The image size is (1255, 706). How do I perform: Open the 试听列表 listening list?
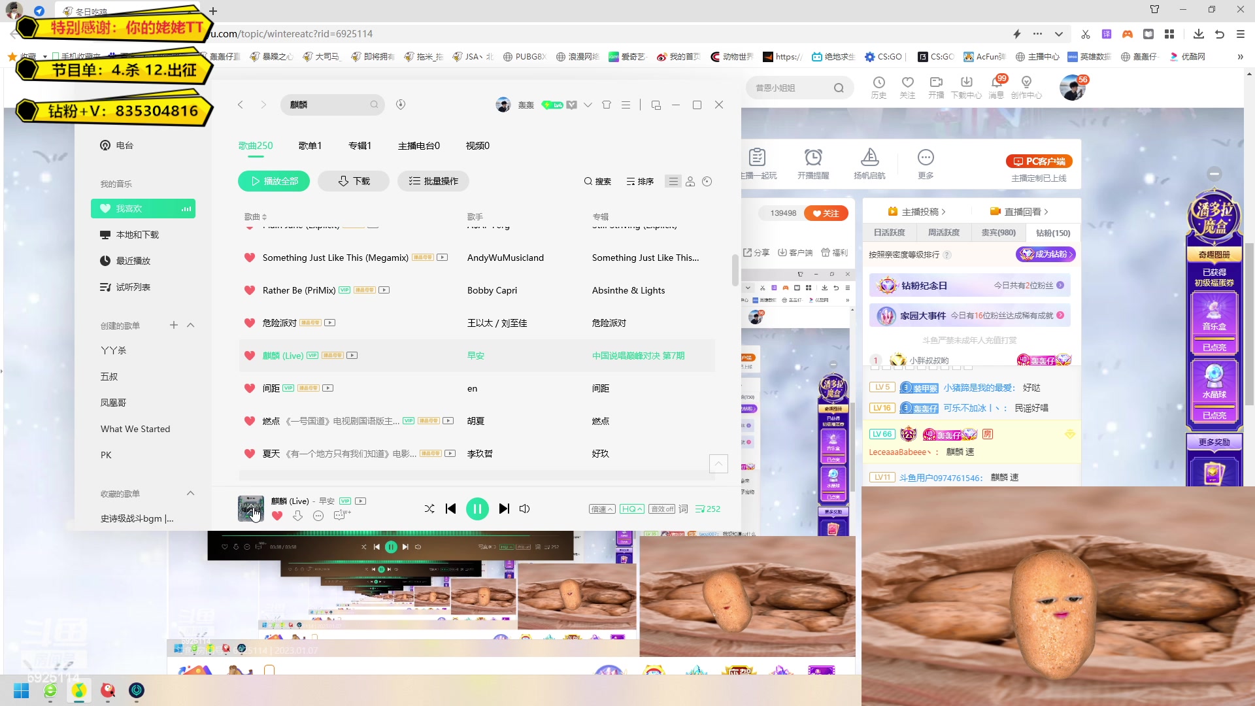[125, 287]
